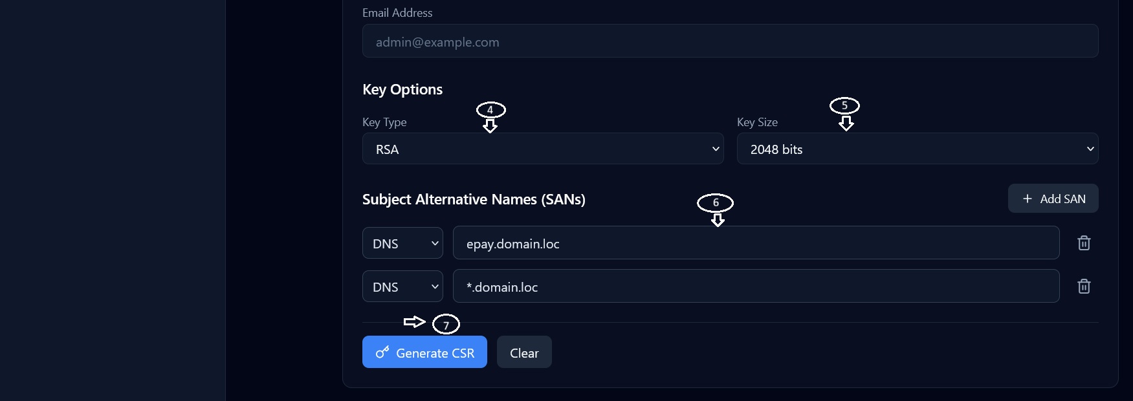Click the Subject Alternative Names (SANs) heading

click(x=474, y=199)
